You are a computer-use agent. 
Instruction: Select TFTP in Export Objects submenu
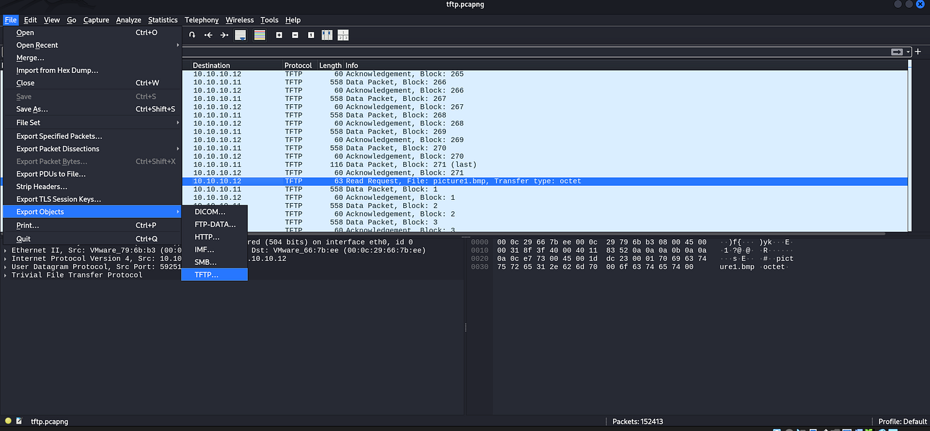215,274
